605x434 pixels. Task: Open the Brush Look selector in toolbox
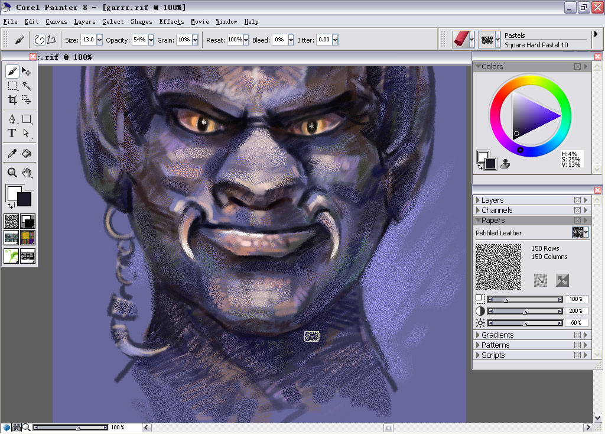(28, 255)
